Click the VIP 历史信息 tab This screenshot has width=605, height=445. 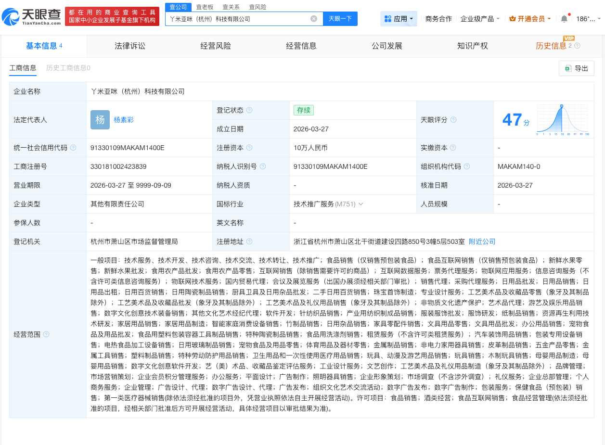(552, 46)
